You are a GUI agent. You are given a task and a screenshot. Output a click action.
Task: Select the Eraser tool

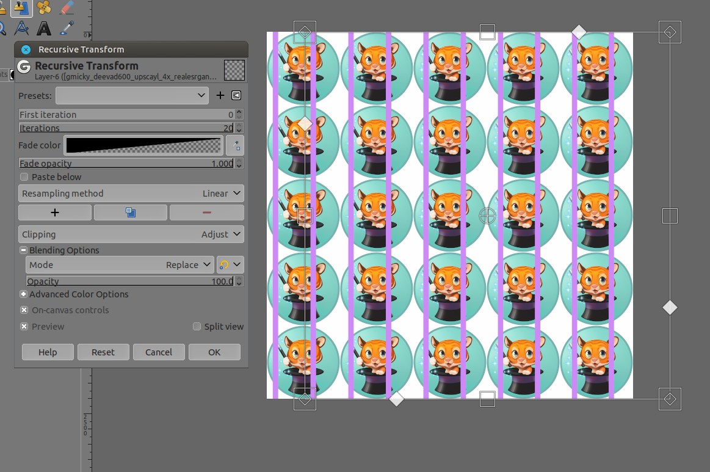pyautogui.click(x=67, y=7)
